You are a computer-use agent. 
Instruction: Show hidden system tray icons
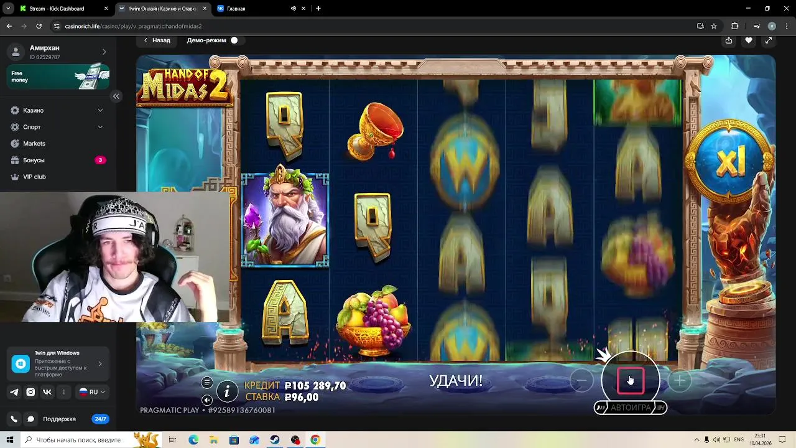pyautogui.click(x=697, y=440)
